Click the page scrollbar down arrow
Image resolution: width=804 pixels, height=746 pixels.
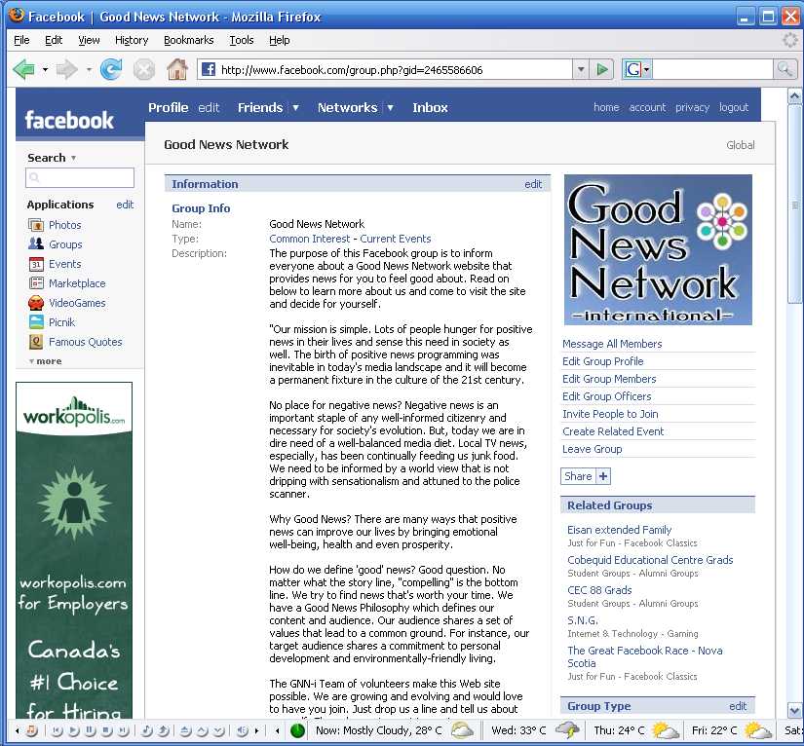[x=795, y=710]
